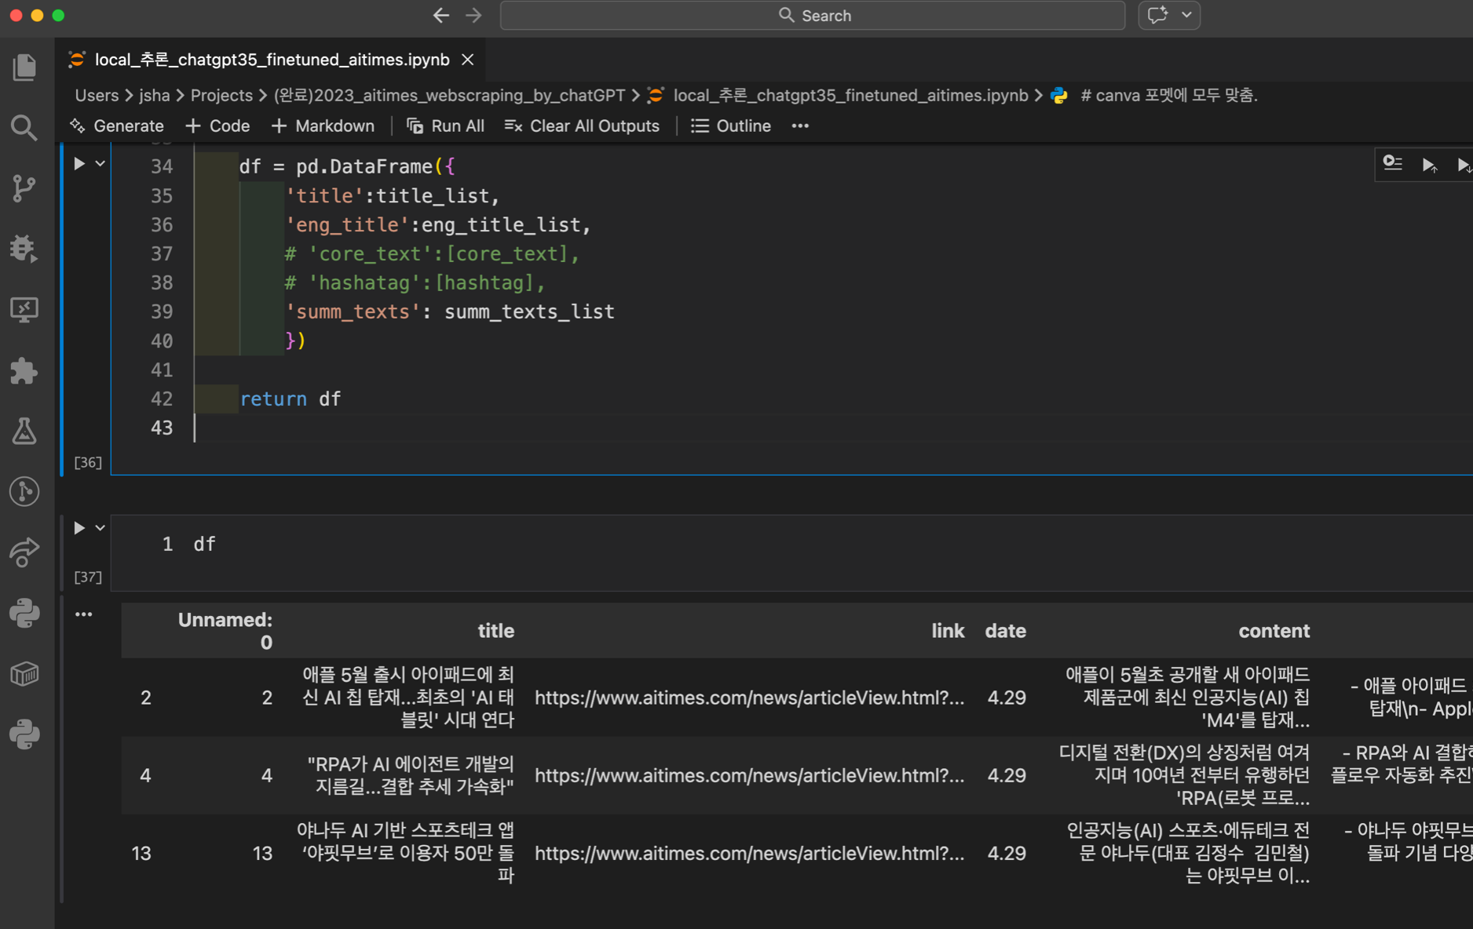Expand run options for cell 36

100,164
